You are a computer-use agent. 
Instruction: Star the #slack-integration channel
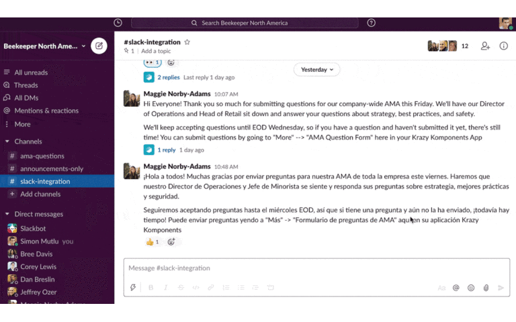187,42
